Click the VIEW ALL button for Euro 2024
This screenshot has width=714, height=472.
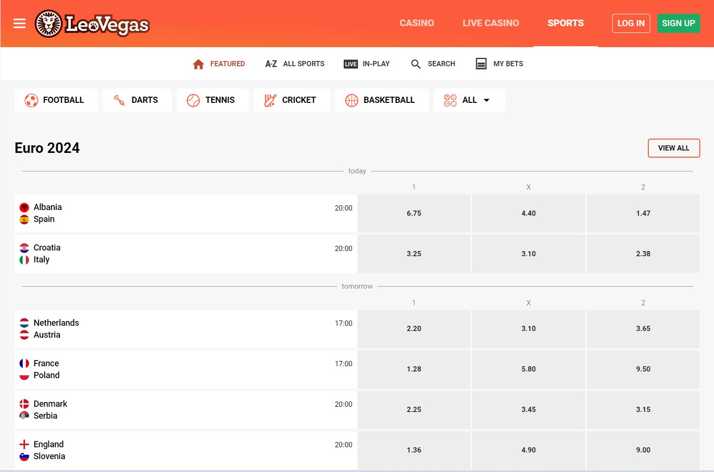(674, 148)
